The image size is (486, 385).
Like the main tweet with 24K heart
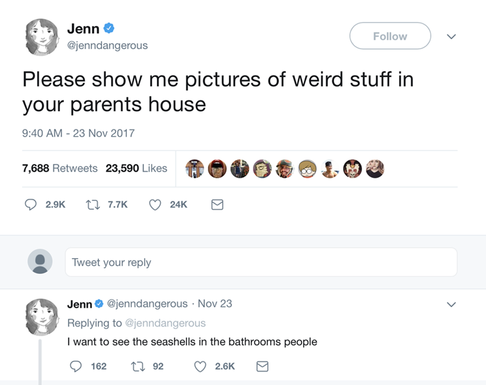(156, 205)
